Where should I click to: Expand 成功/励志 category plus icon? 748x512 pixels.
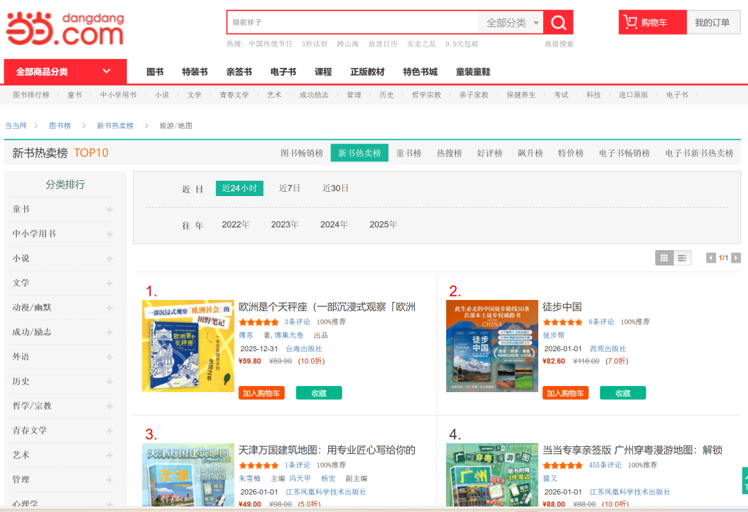pos(109,333)
